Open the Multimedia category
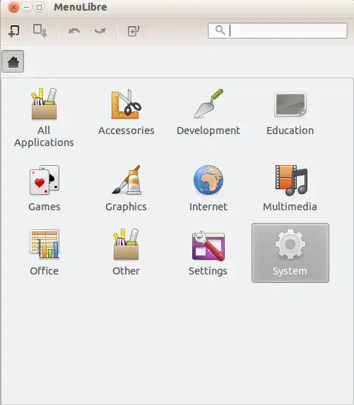 (290, 188)
